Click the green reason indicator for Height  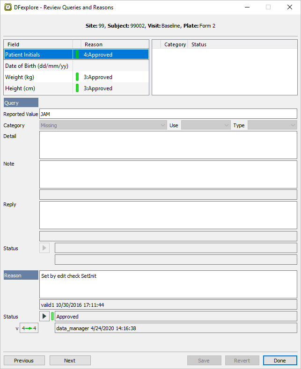[77, 88]
